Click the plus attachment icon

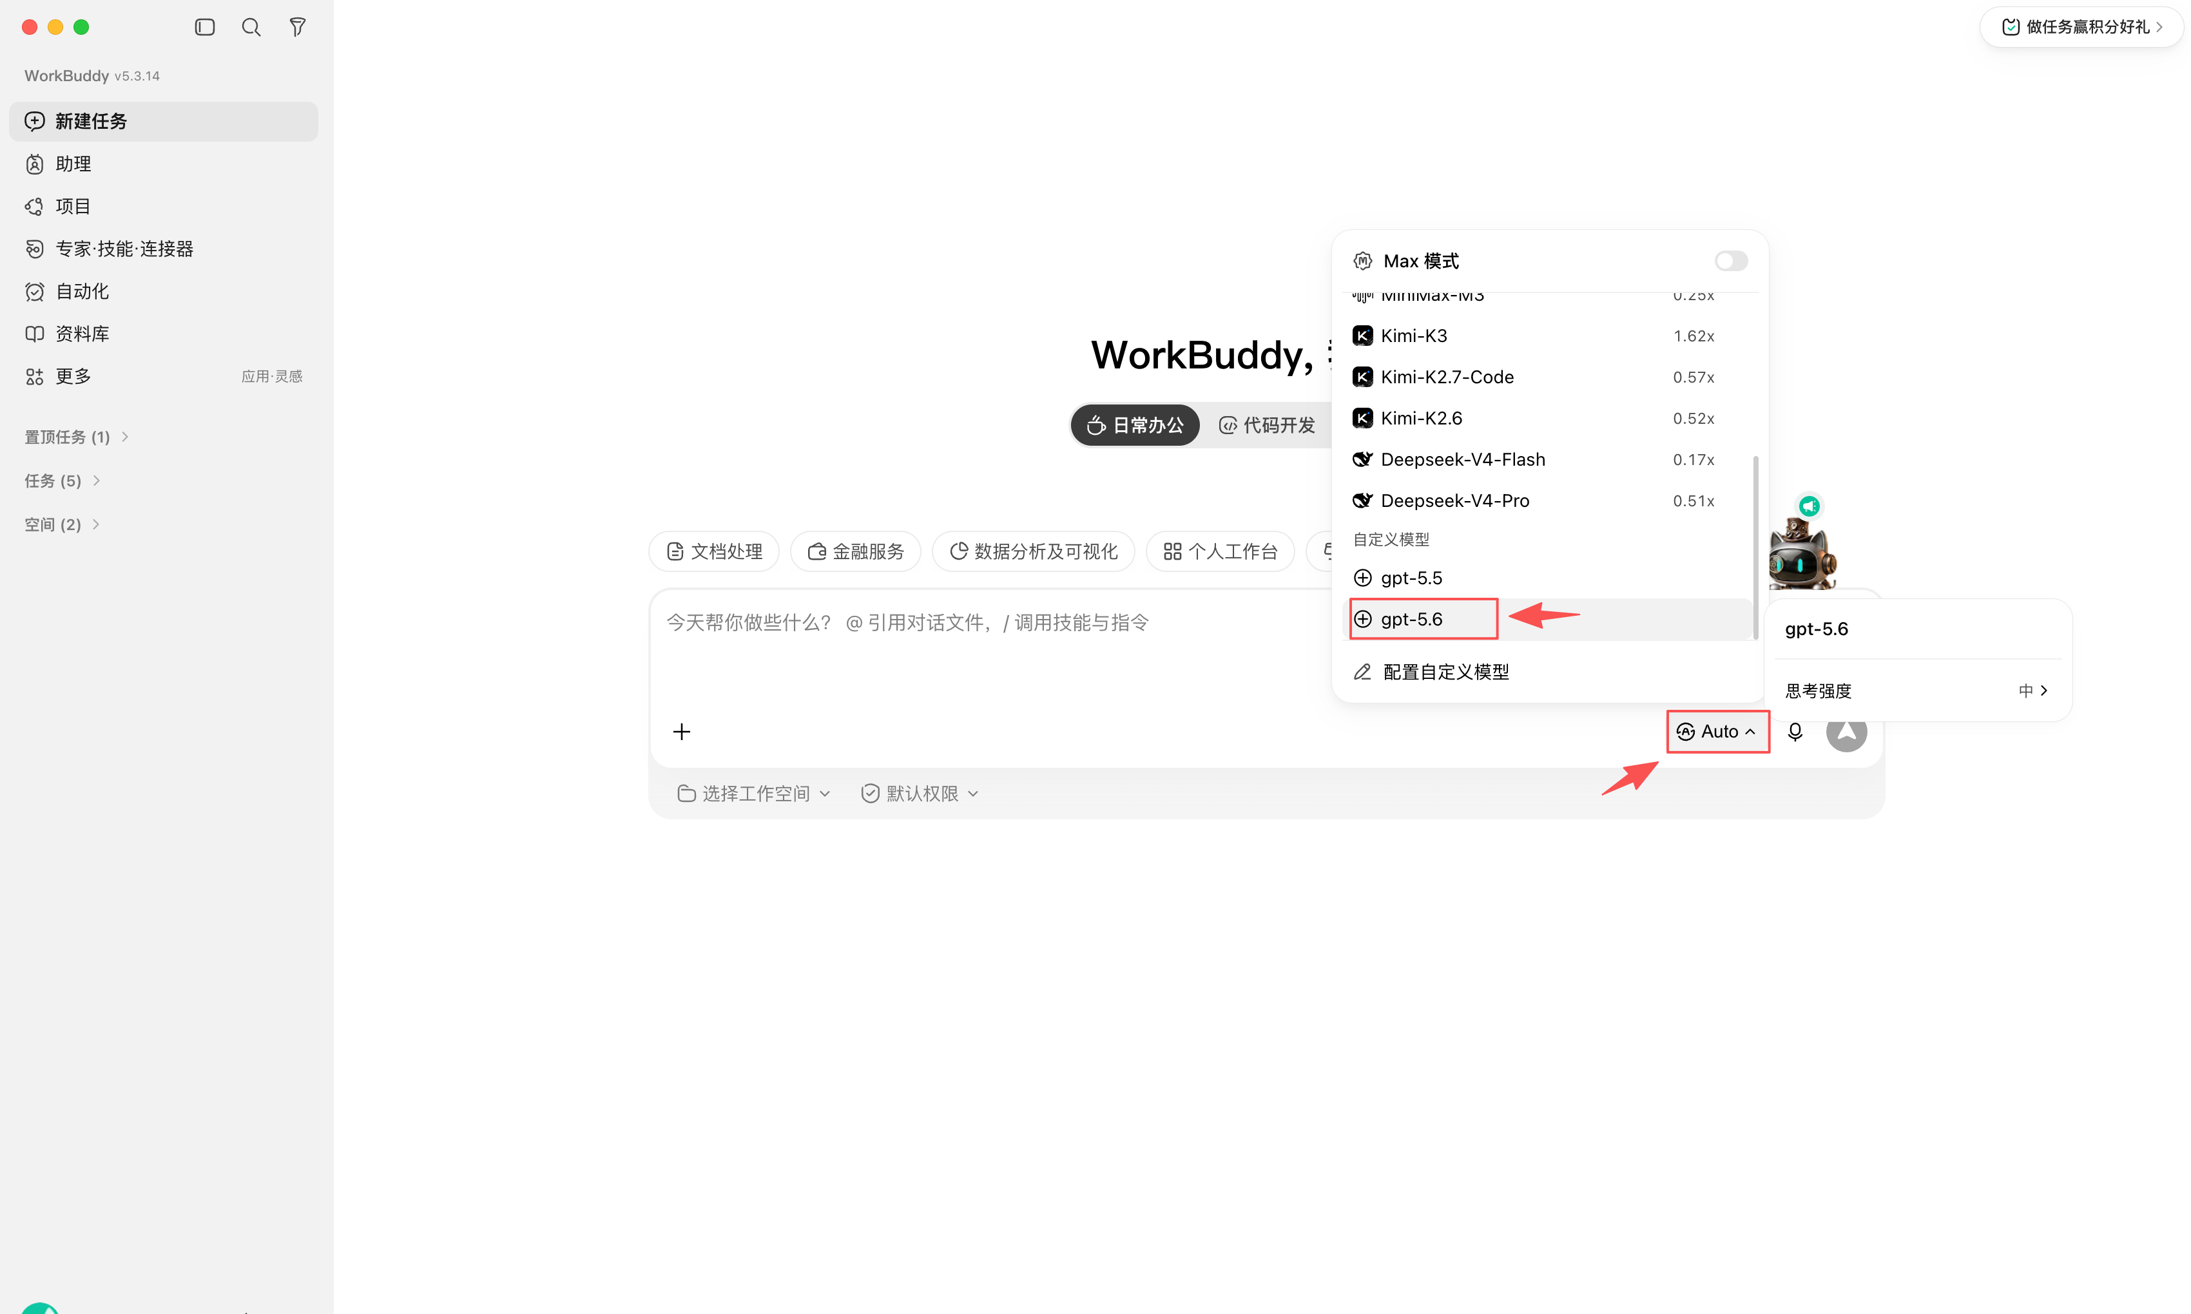pos(681,731)
